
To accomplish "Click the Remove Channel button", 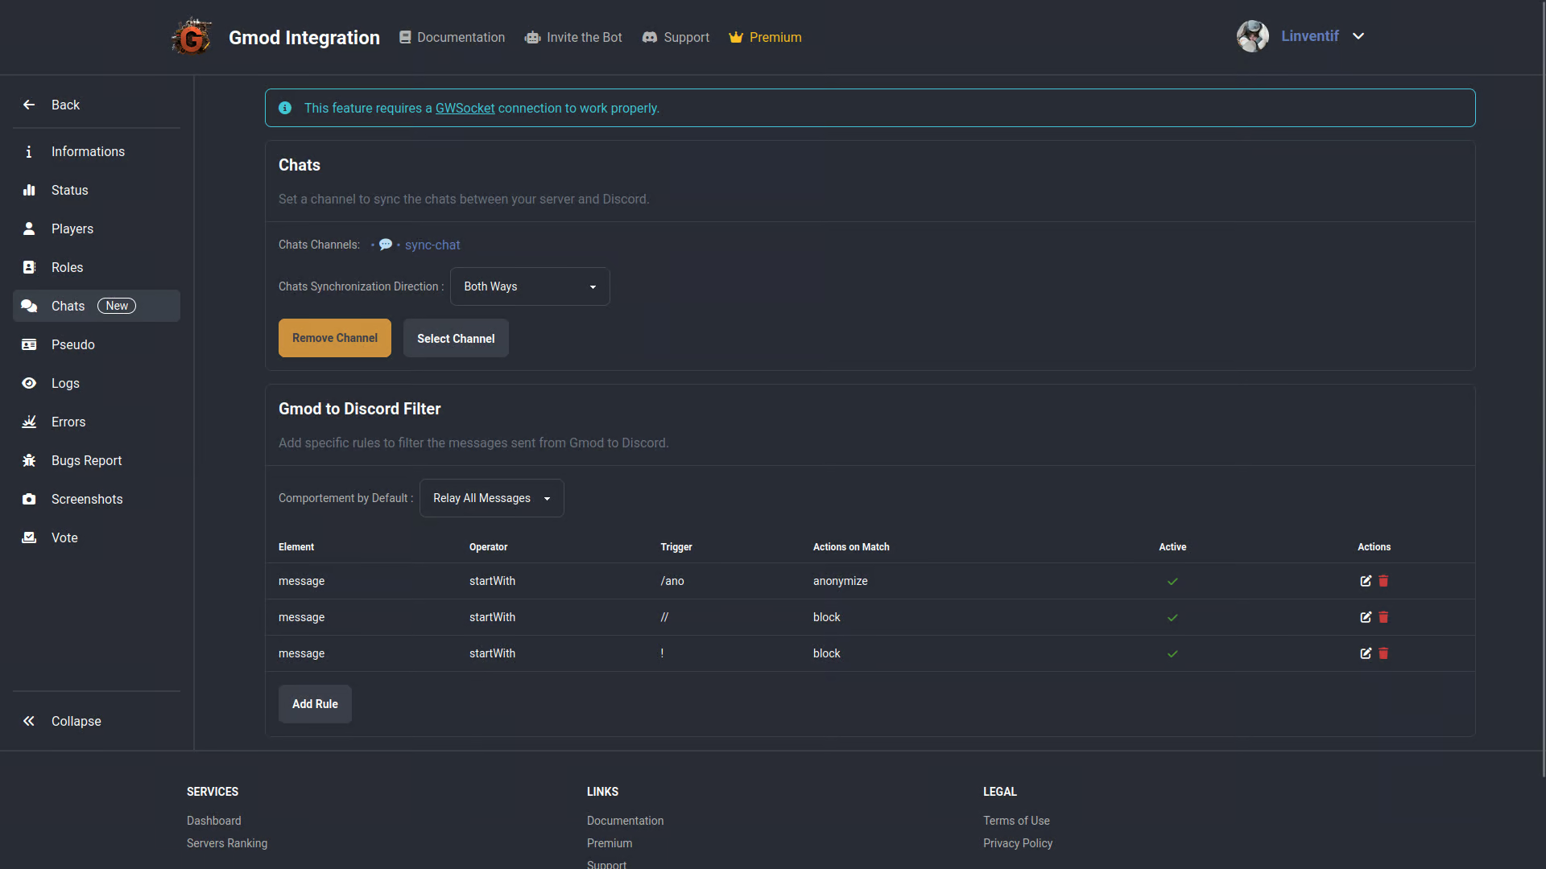I will pyautogui.click(x=335, y=338).
